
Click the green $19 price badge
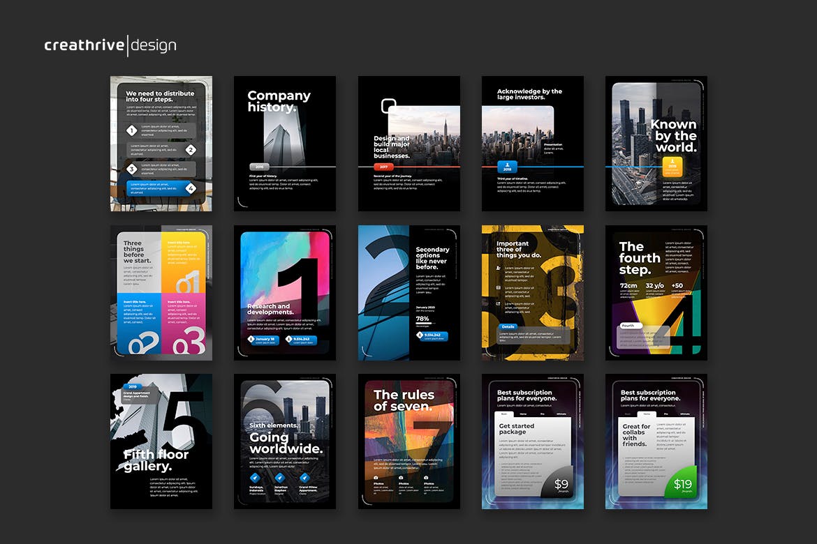point(683,483)
